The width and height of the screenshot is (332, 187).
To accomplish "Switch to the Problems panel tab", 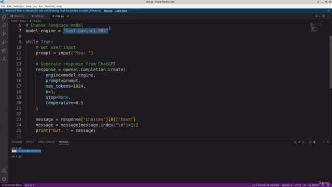I will click(17, 142).
